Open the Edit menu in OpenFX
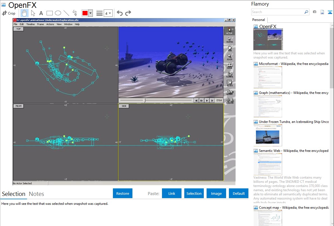The image size is (334, 226). tap(22, 24)
